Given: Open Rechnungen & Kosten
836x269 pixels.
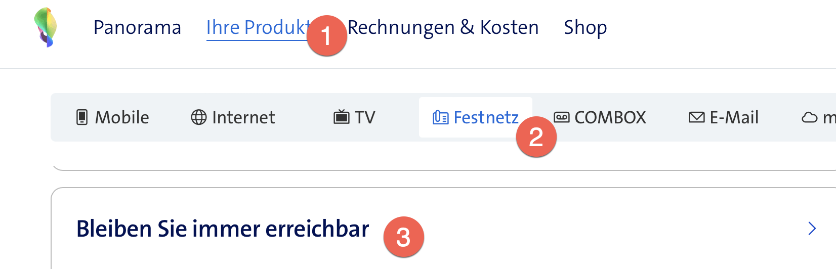Looking at the screenshot, I should [443, 27].
